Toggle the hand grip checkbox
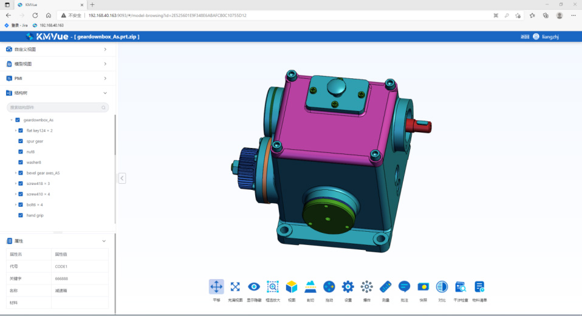Screen dimensions: 582x316 pyautogui.click(x=21, y=215)
